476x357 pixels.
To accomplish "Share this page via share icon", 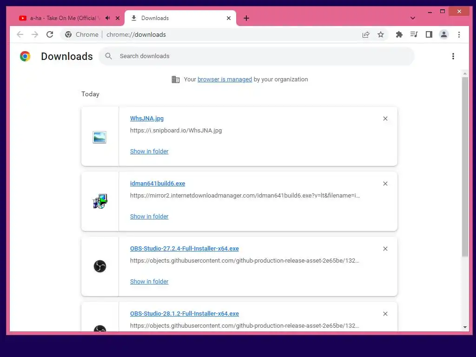I will pos(366,34).
